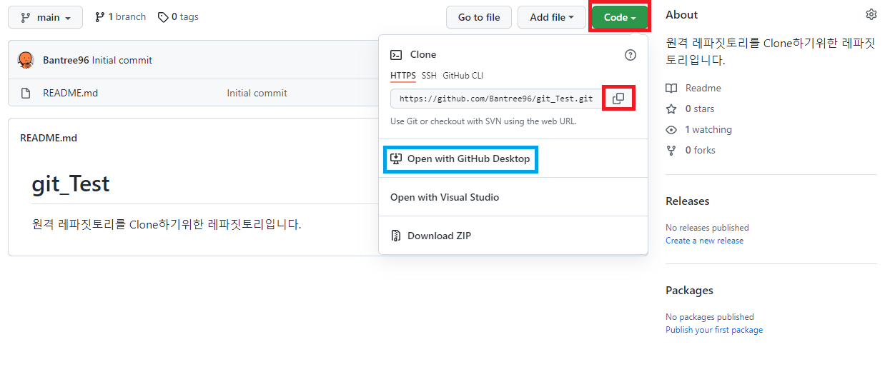The width and height of the screenshot is (890, 367).
Task: Open the README.md file in the list
Action: (x=70, y=93)
